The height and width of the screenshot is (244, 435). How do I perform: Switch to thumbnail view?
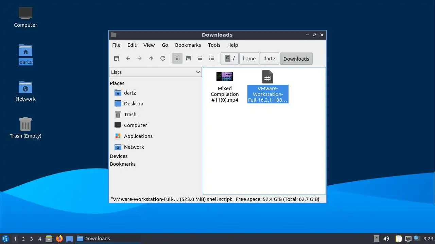click(189, 58)
